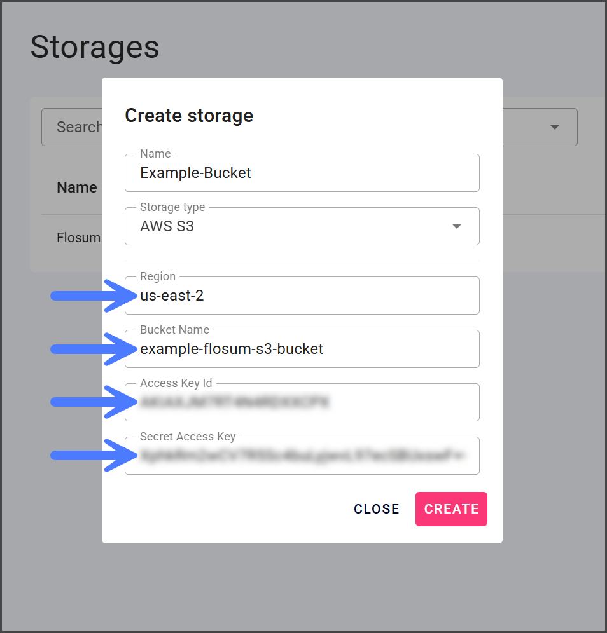Click into the Region field

(x=302, y=296)
